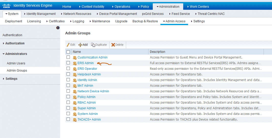Open the Threat Centric NAC menu
Viewport: 272px width, 138px height.
(x=210, y=14)
